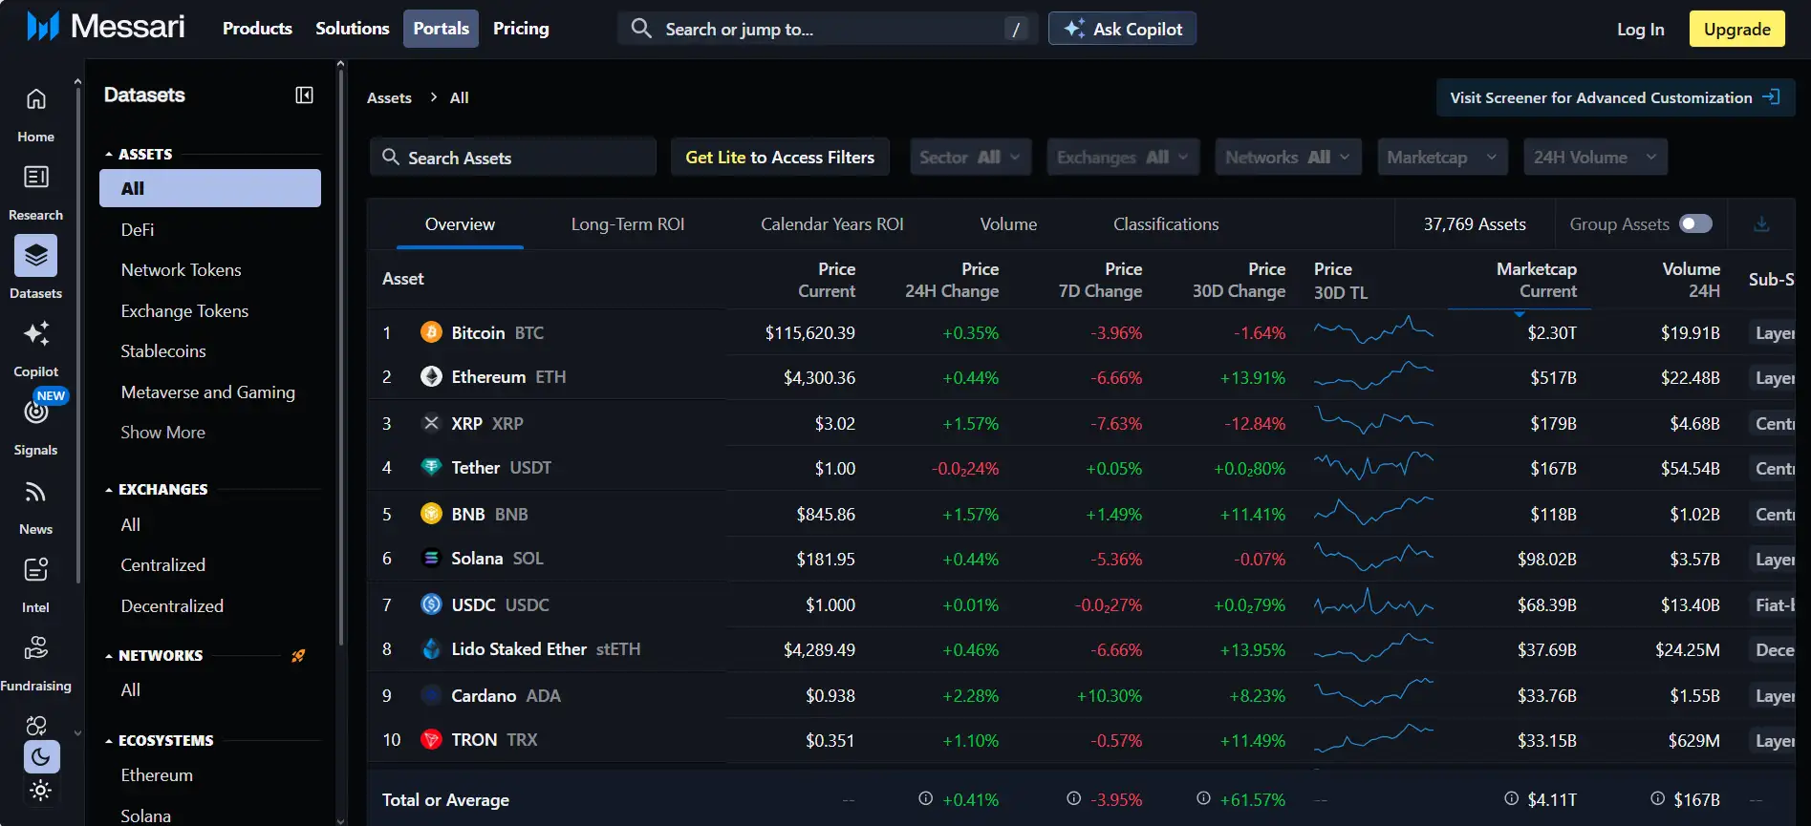This screenshot has width=1811, height=826.
Task: Switch to dark mode moon icon
Action: pos(41,757)
